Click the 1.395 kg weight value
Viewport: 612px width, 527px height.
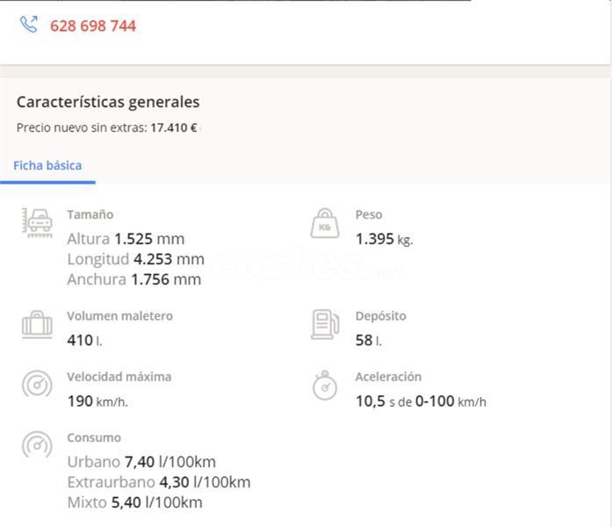pyautogui.click(x=384, y=239)
